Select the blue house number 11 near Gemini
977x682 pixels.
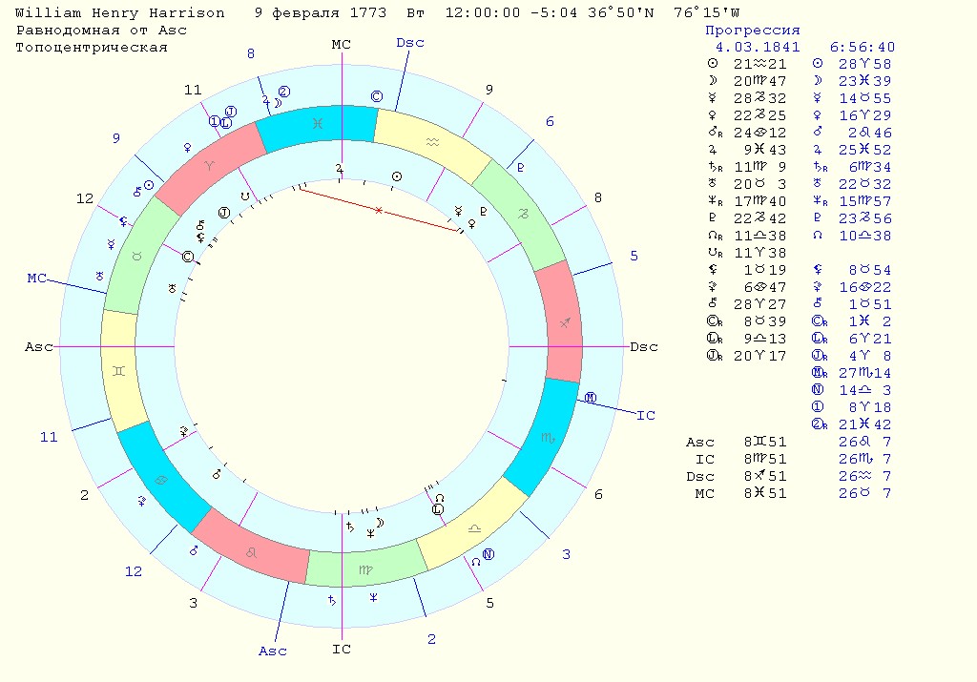click(x=49, y=437)
